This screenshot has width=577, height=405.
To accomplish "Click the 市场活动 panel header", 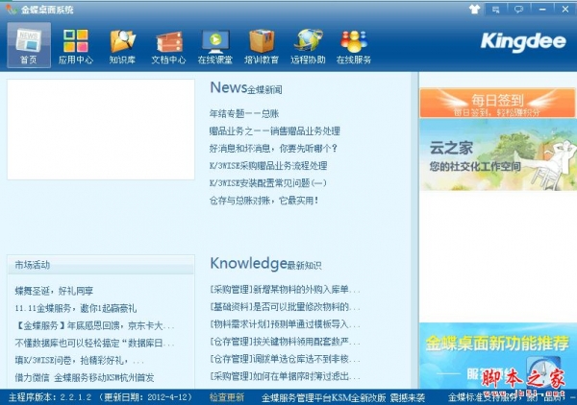I will point(101,265).
